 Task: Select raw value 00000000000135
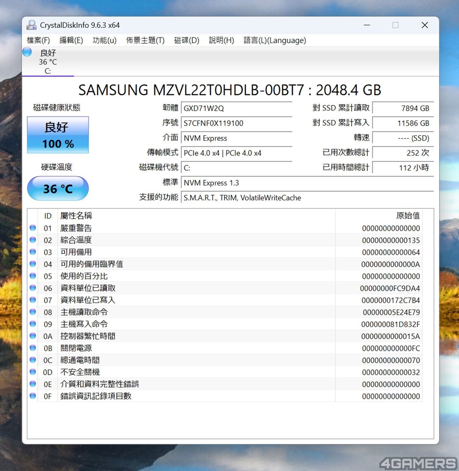coord(391,240)
